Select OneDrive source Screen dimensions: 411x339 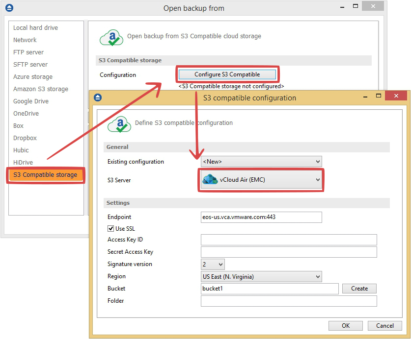[x=26, y=114]
